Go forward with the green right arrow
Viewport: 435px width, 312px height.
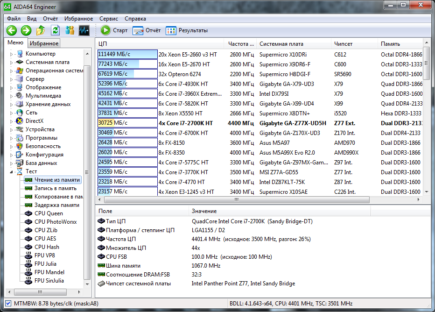[26, 30]
